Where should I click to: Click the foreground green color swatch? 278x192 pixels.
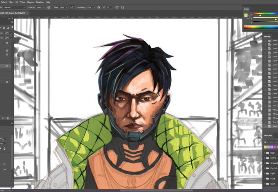coord(246,15)
